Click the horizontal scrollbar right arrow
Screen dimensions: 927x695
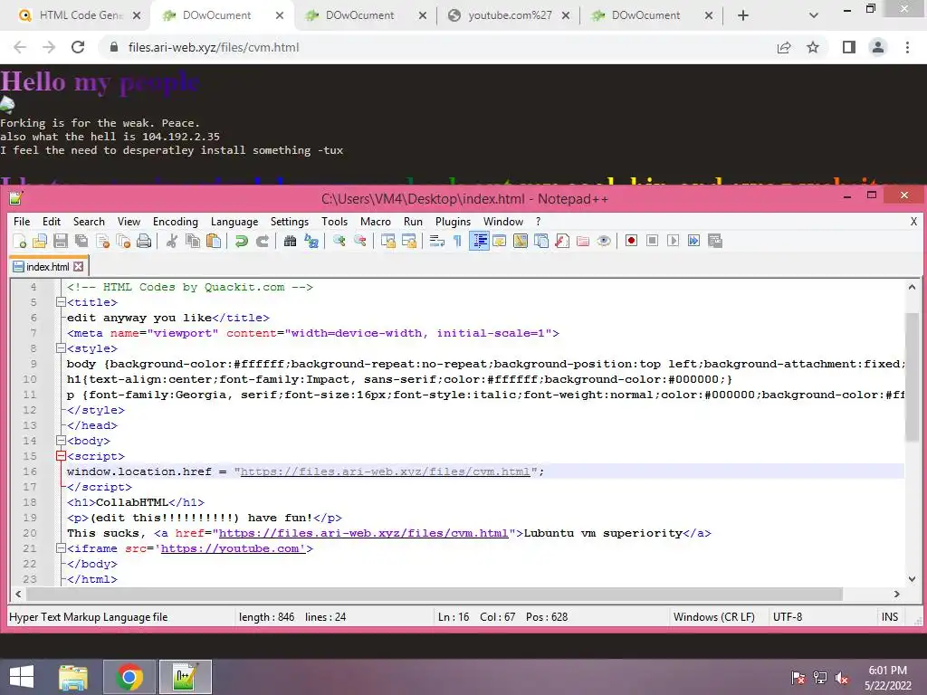(x=897, y=594)
